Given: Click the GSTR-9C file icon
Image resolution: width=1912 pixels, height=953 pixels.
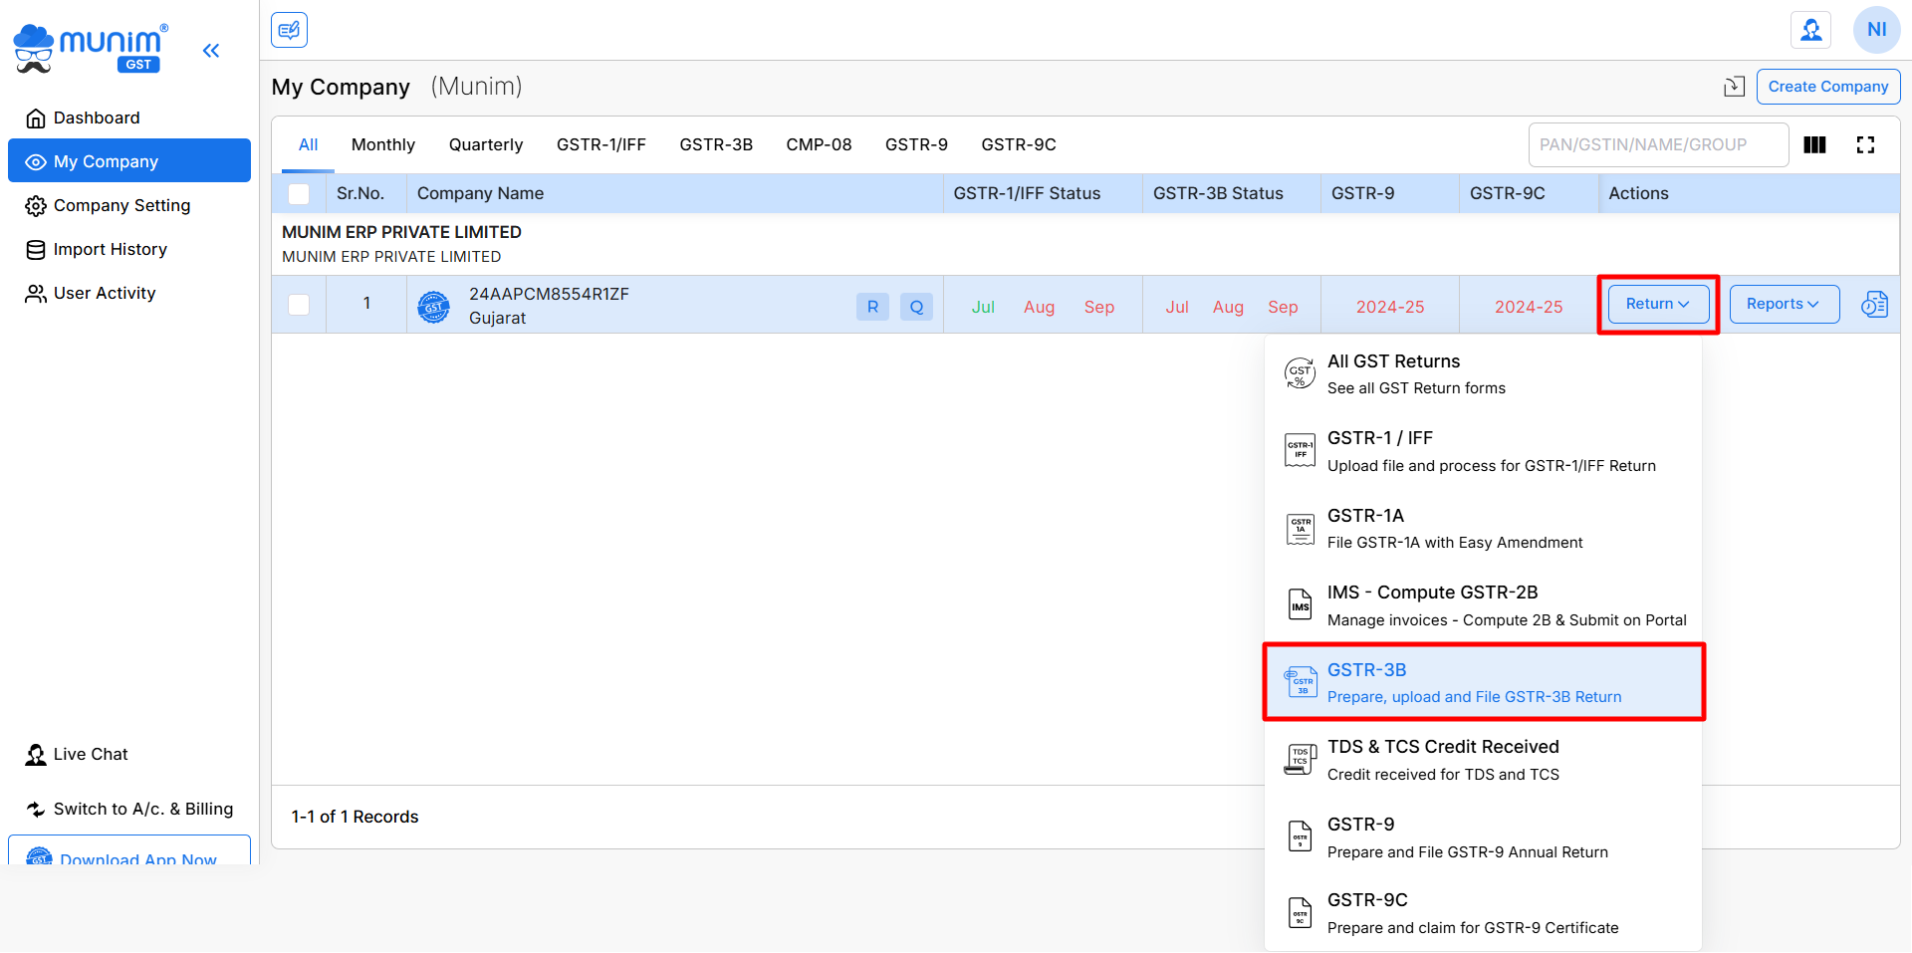Looking at the screenshot, I should pyautogui.click(x=1300, y=913).
